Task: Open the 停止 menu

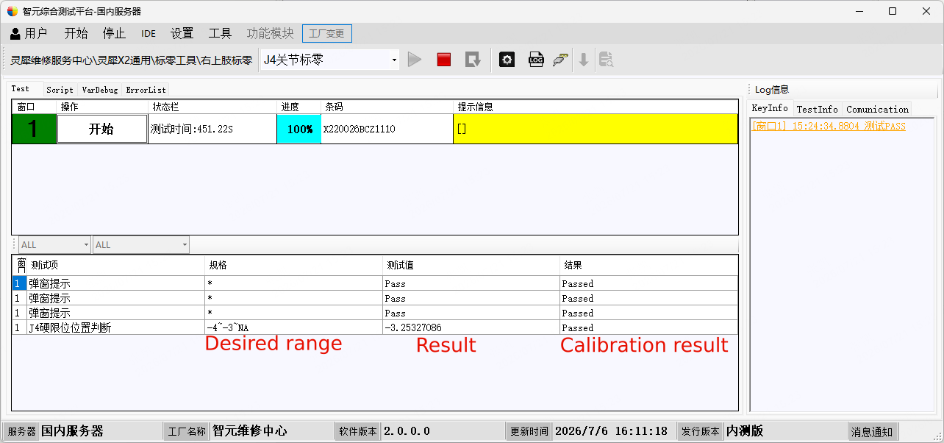Action: pos(114,33)
